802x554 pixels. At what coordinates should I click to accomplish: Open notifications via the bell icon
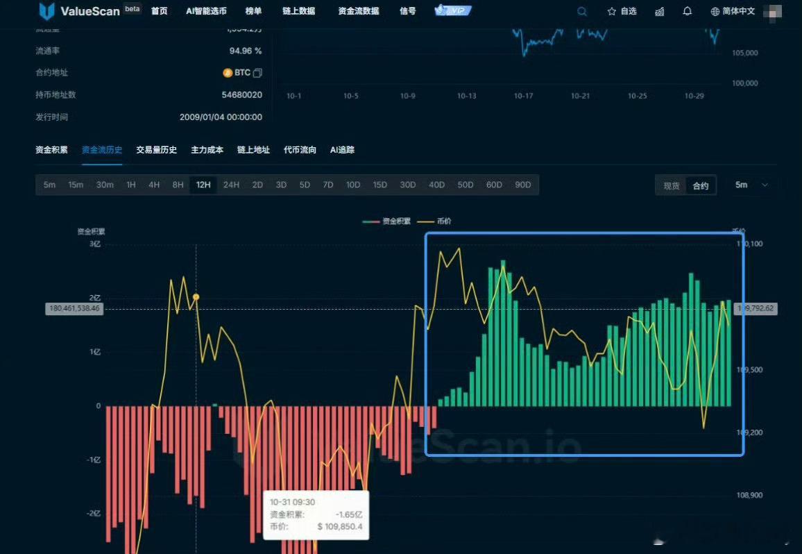pyautogui.click(x=688, y=11)
